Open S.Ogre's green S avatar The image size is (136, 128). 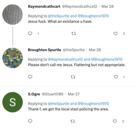(13, 102)
